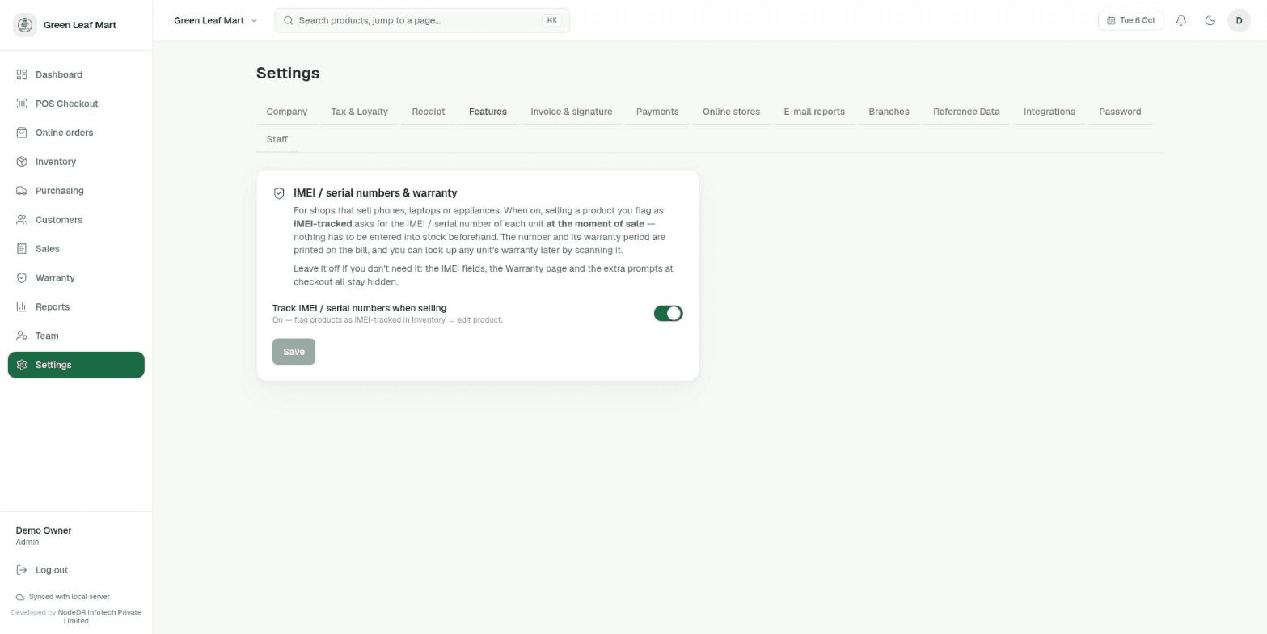The image size is (1267, 634).
Task: Open the user avatar D menu
Action: click(1239, 20)
